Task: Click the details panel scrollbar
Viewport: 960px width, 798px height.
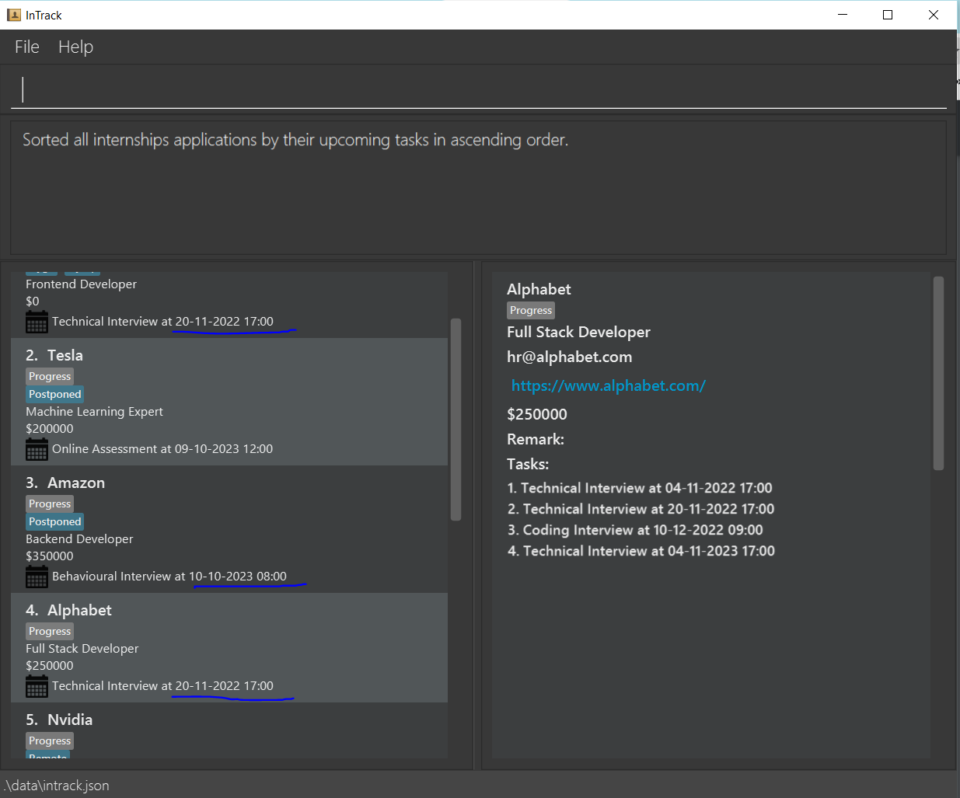Action: coord(938,373)
